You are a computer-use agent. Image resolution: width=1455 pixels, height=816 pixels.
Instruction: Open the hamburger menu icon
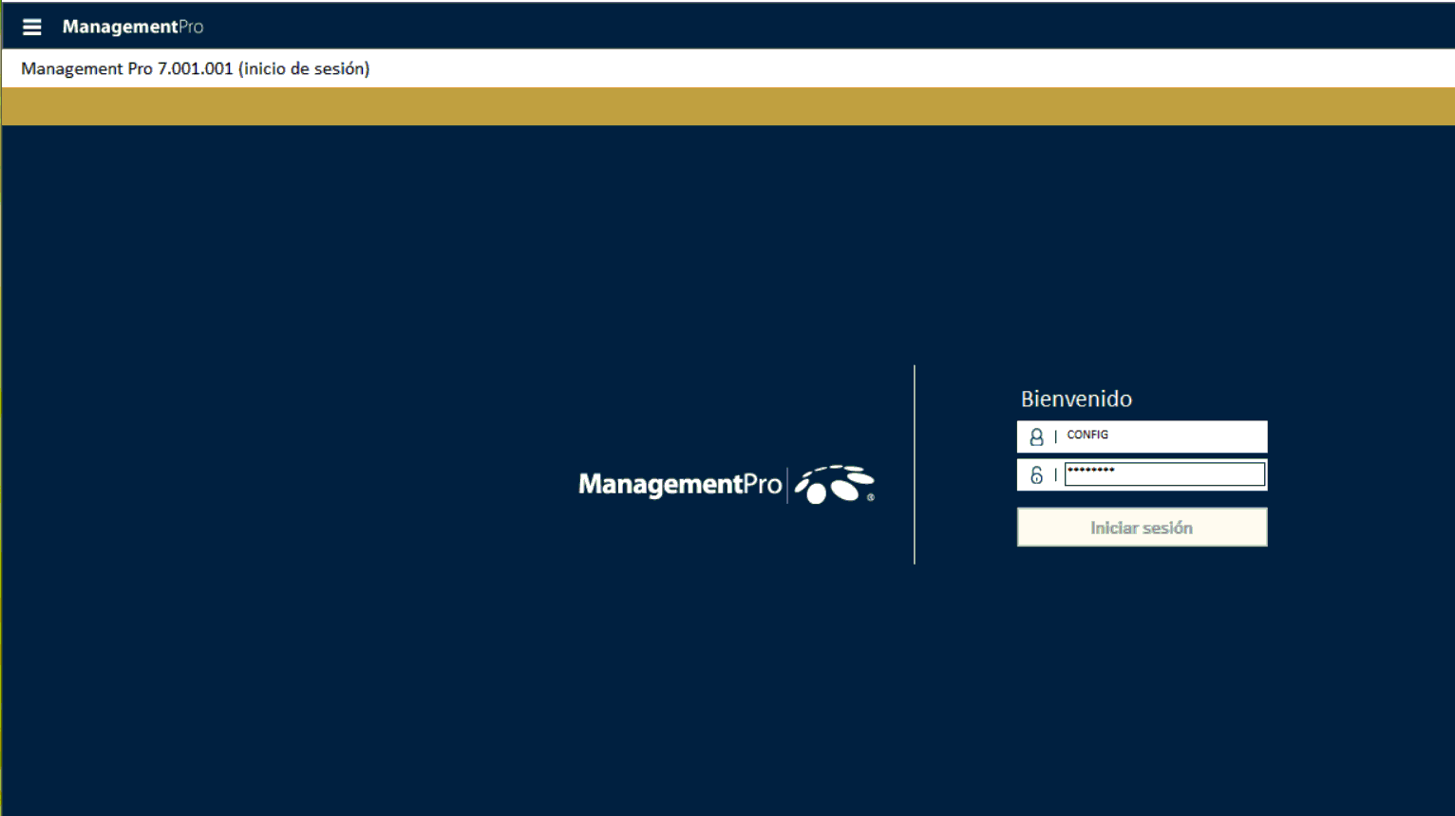(31, 27)
